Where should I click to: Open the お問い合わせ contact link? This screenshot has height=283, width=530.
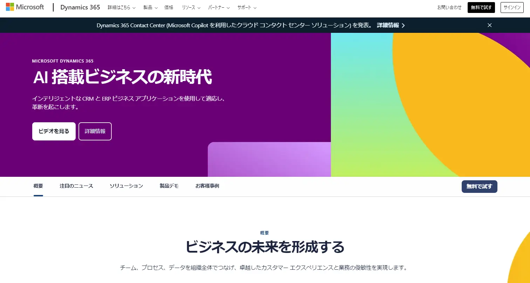[449, 7]
